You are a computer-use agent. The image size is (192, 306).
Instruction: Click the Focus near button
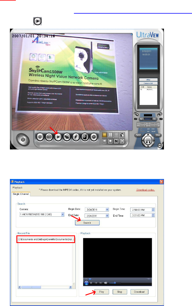tap(154, 126)
